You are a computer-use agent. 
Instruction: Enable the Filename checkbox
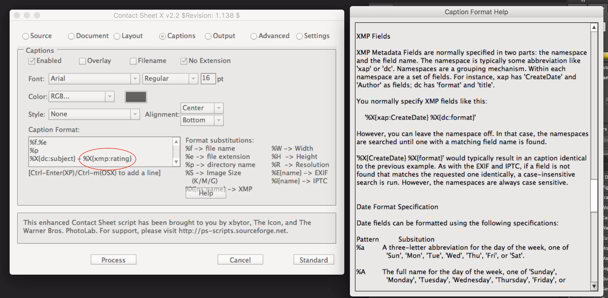click(133, 61)
